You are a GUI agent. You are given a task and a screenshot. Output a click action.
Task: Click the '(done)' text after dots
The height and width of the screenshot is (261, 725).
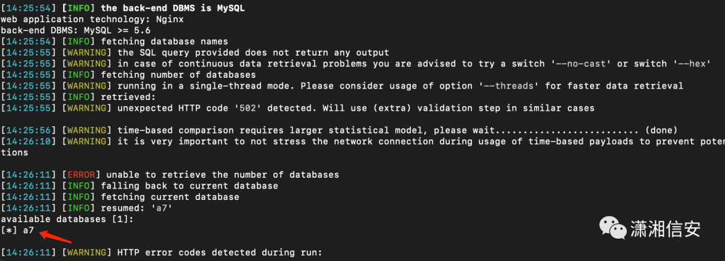[x=661, y=130]
